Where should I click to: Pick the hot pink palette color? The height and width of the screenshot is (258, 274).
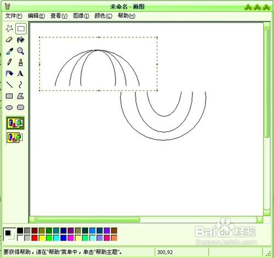pyautogui.click(x=107, y=238)
